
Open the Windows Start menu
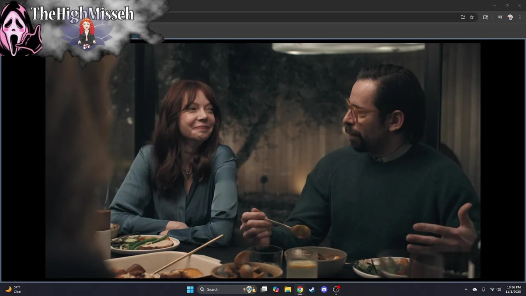pos(190,289)
